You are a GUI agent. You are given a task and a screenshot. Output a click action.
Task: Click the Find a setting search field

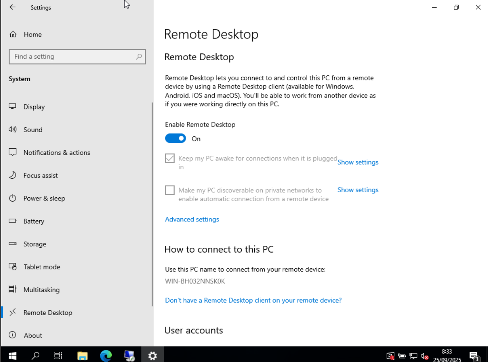(x=72, y=56)
